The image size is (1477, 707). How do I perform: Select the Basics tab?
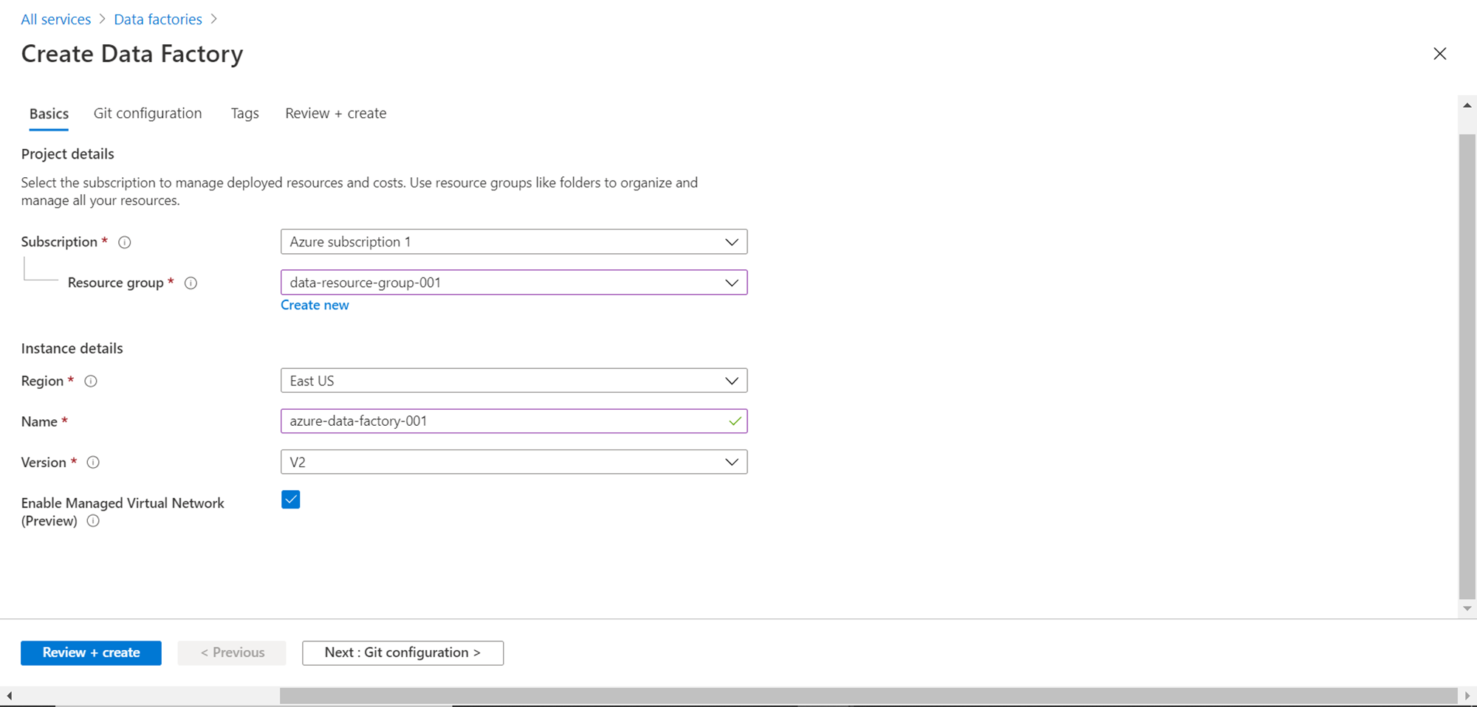(49, 114)
